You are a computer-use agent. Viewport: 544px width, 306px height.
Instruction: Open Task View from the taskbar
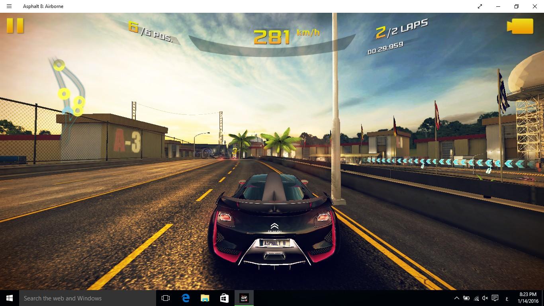(x=166, y=298)
